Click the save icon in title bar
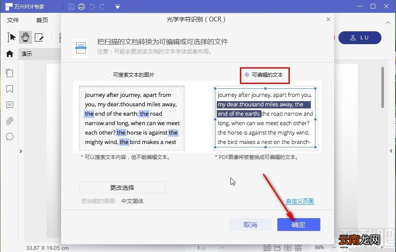Screen dimensions: 396x252 click(x=71, y=6)
